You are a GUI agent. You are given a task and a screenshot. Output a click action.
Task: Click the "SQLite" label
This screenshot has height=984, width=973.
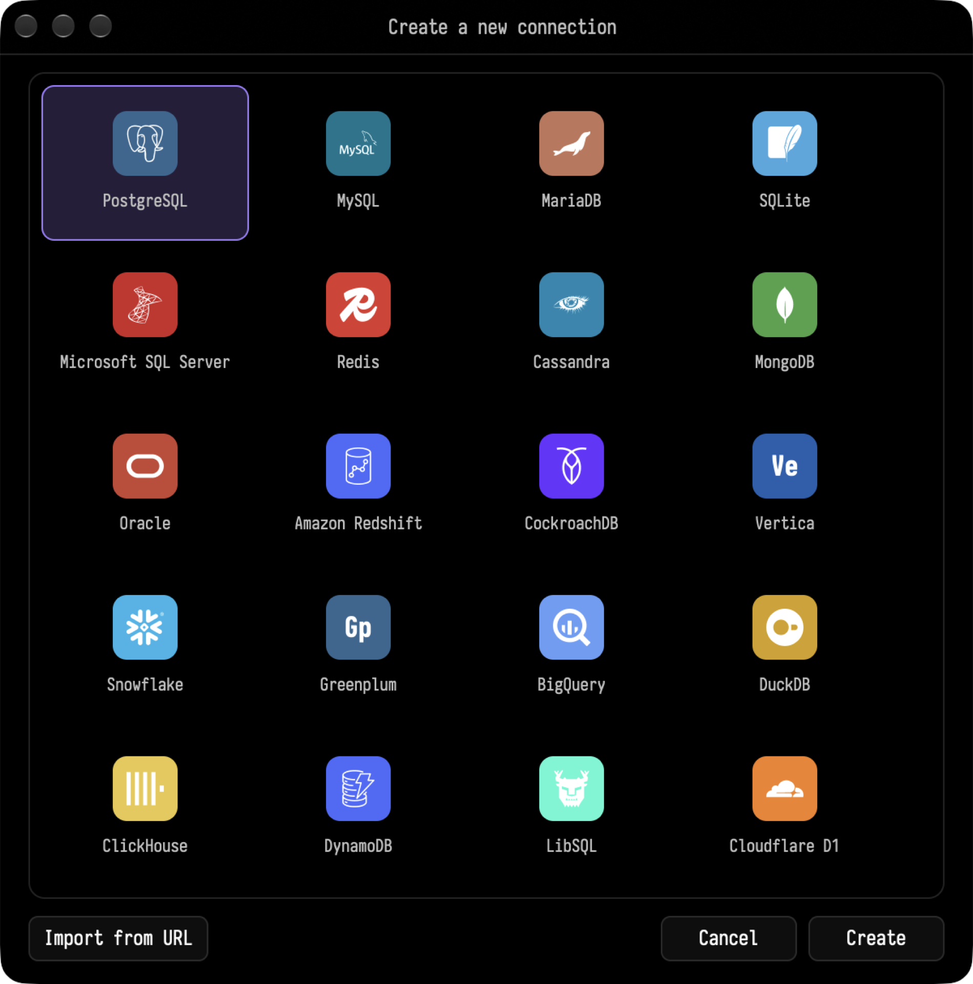tap(785, 201)
